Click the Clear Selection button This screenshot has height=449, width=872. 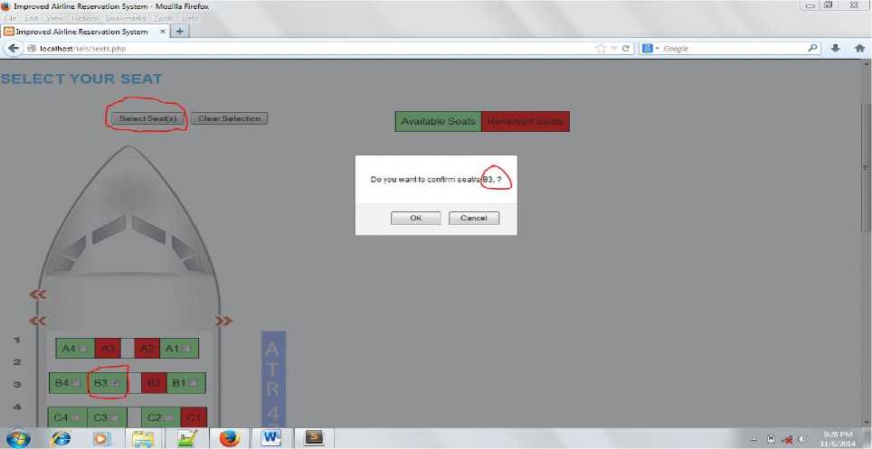pos(229,118)
